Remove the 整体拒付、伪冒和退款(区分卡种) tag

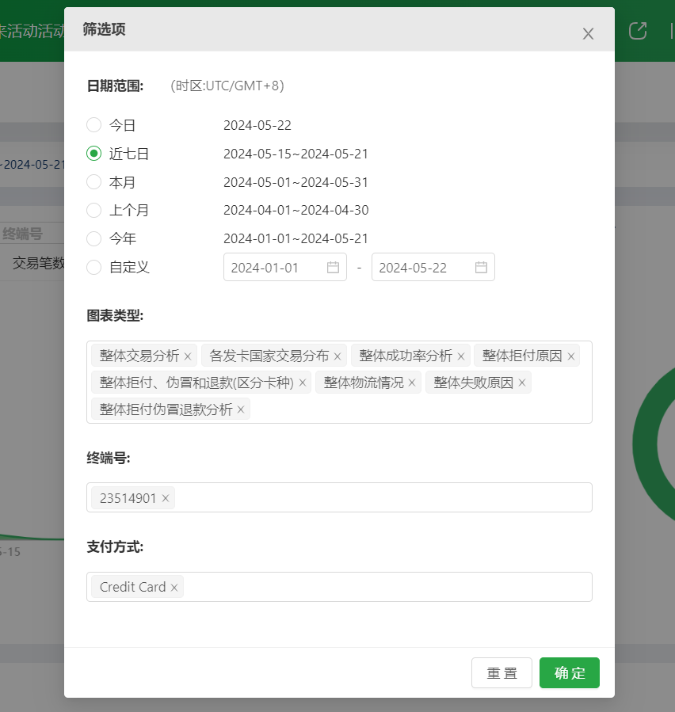[x=303, y=383]
